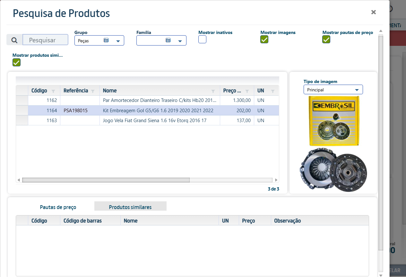Click grid scroll left arrow
The width and height of the screenshot is (406, 277).
(19, 180)
